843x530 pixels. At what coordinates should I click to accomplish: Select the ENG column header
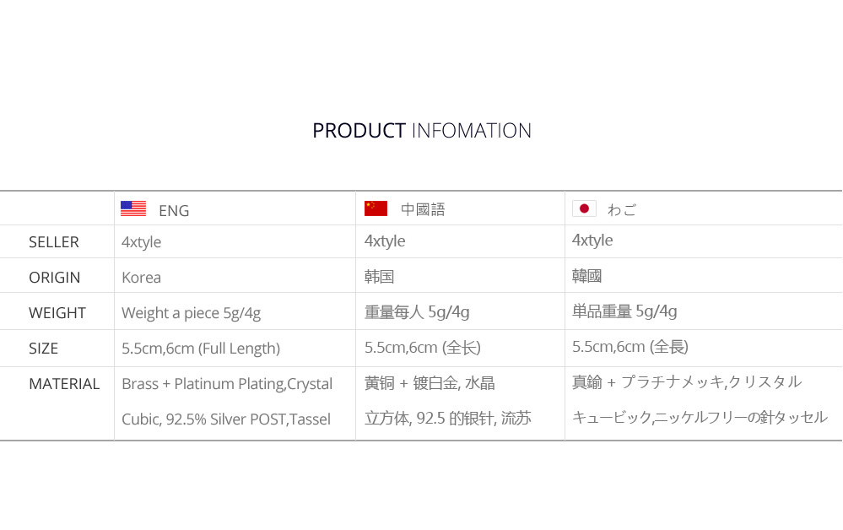click(174, 210)
